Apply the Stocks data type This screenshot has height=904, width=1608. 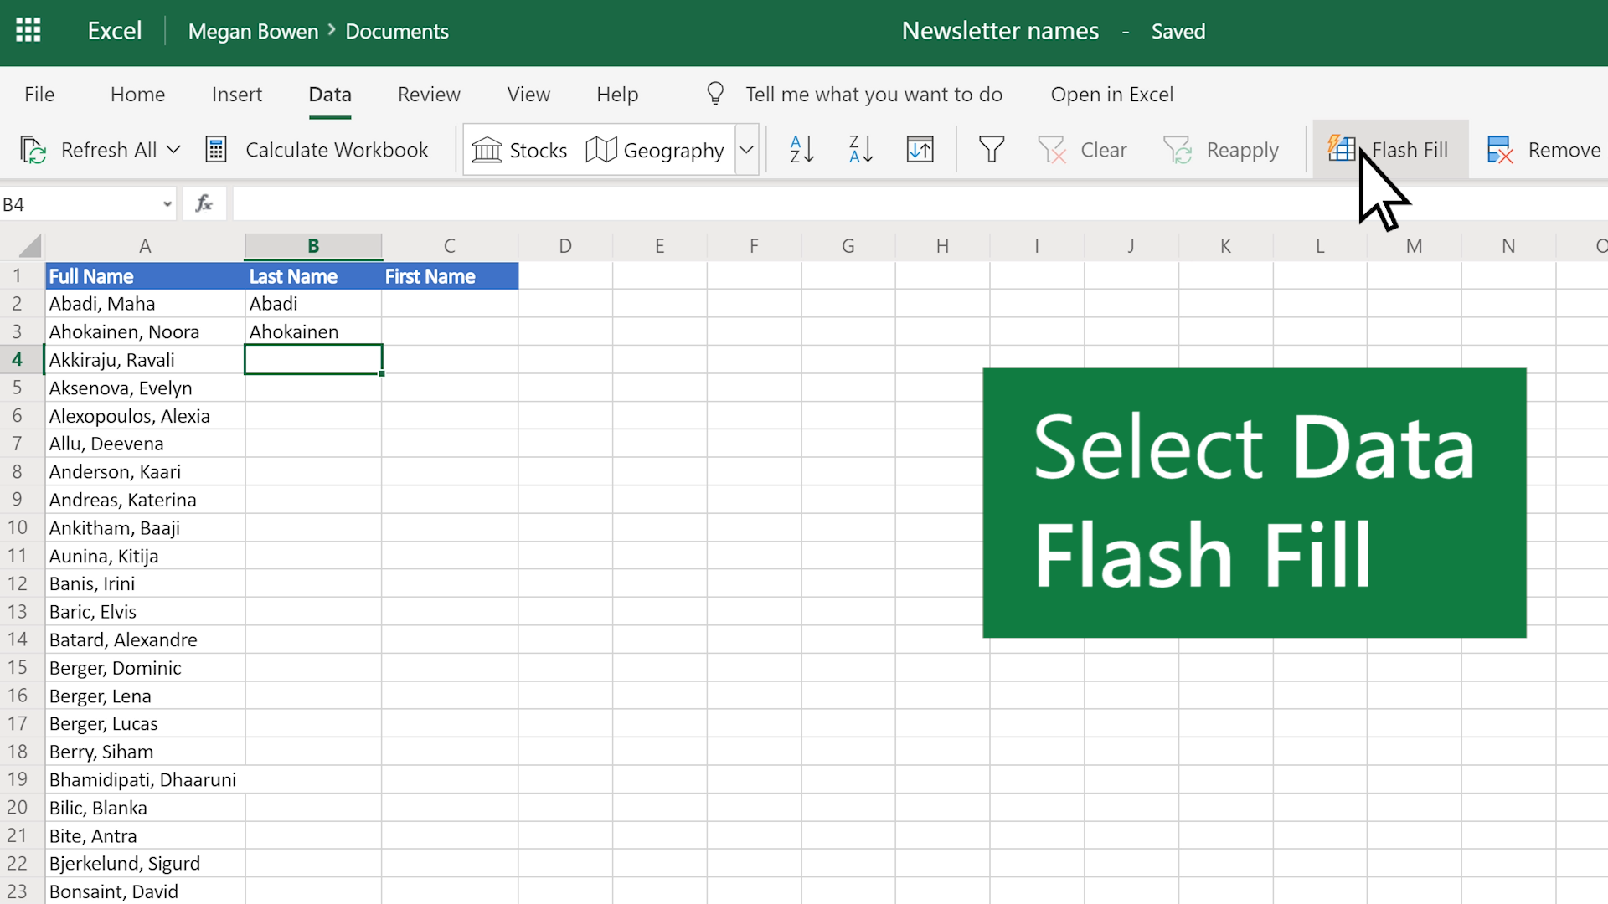pos(520,150)
